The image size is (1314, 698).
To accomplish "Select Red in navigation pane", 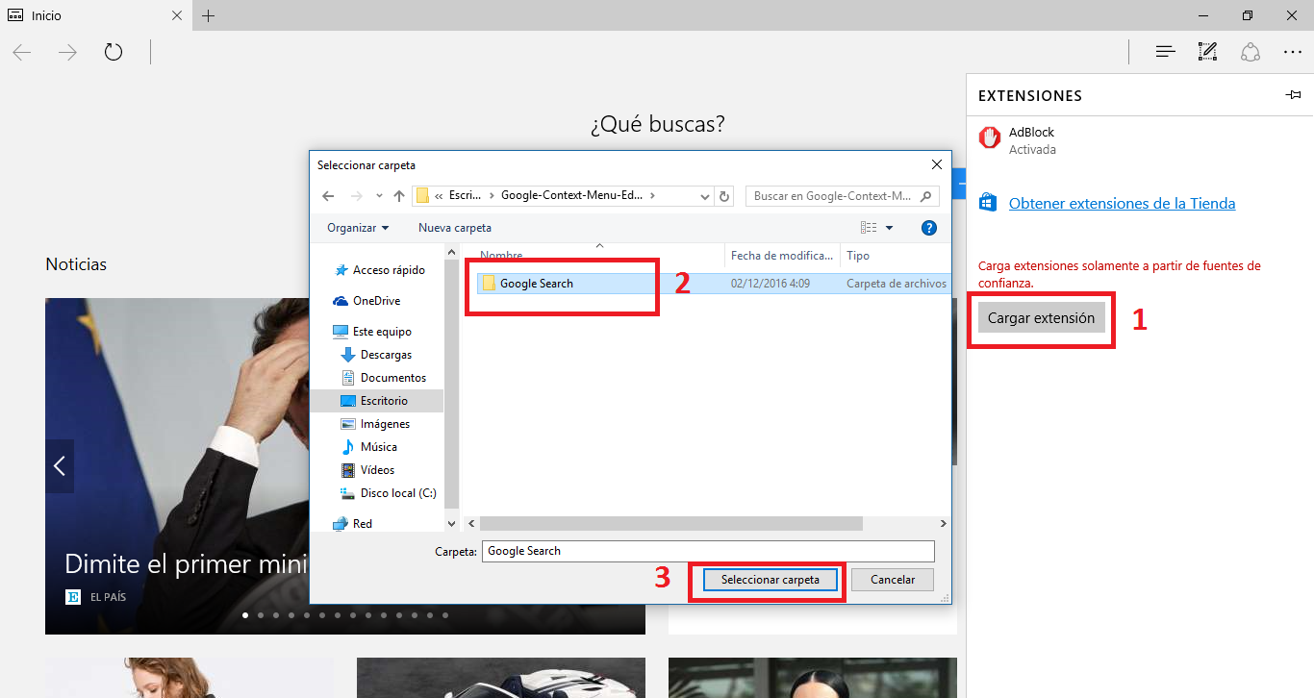I will (352, 524).
